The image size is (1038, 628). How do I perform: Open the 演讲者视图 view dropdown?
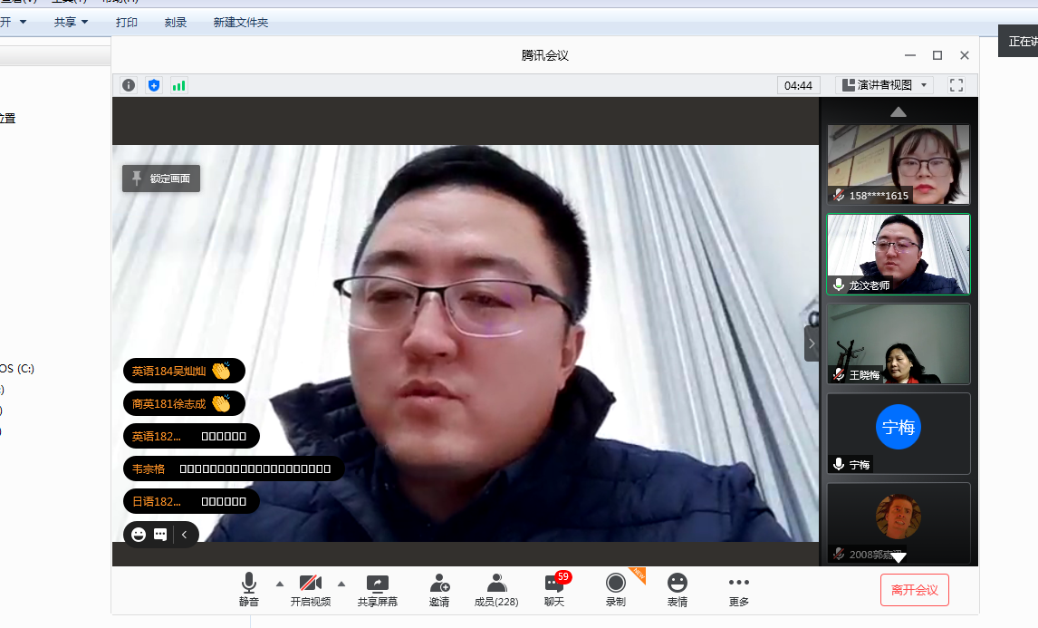884,85
